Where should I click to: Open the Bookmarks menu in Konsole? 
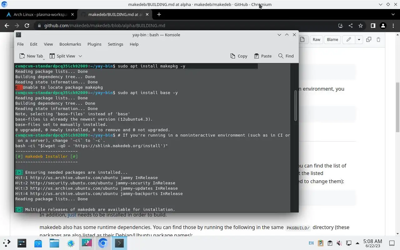tap(70, 44)
